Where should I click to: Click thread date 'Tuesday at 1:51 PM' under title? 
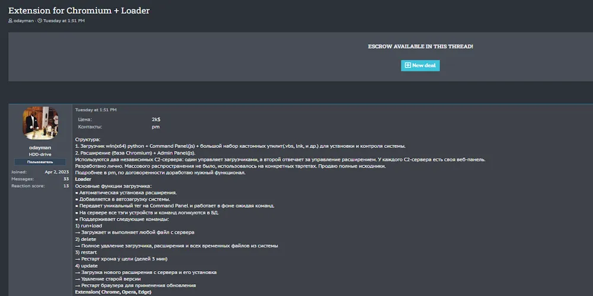(x=64, y=21)
